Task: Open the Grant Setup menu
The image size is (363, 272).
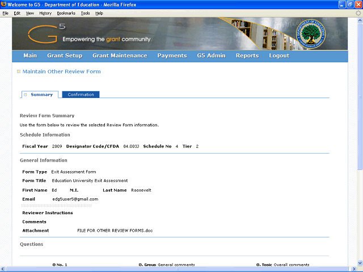Action: tap(65, 56)
